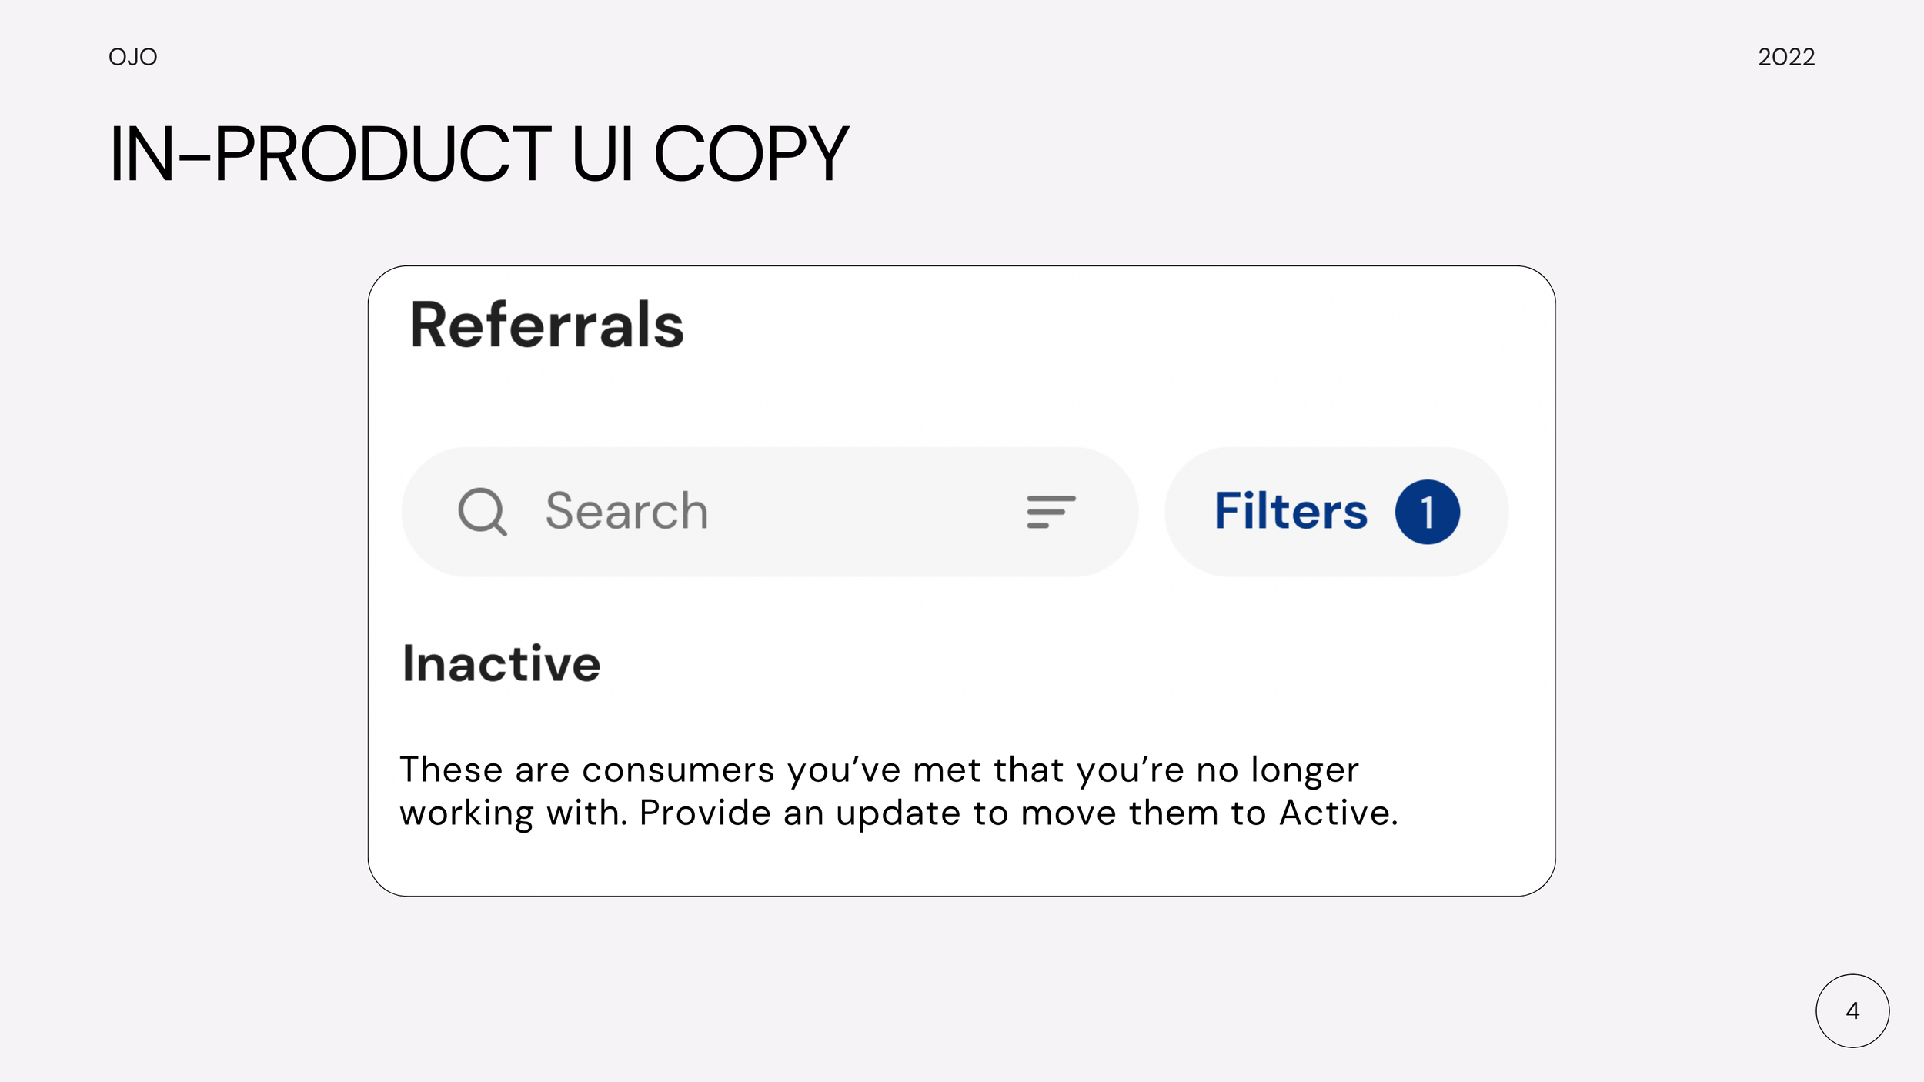Click the number 1 inside blue badge

(x=1428, y=513)
